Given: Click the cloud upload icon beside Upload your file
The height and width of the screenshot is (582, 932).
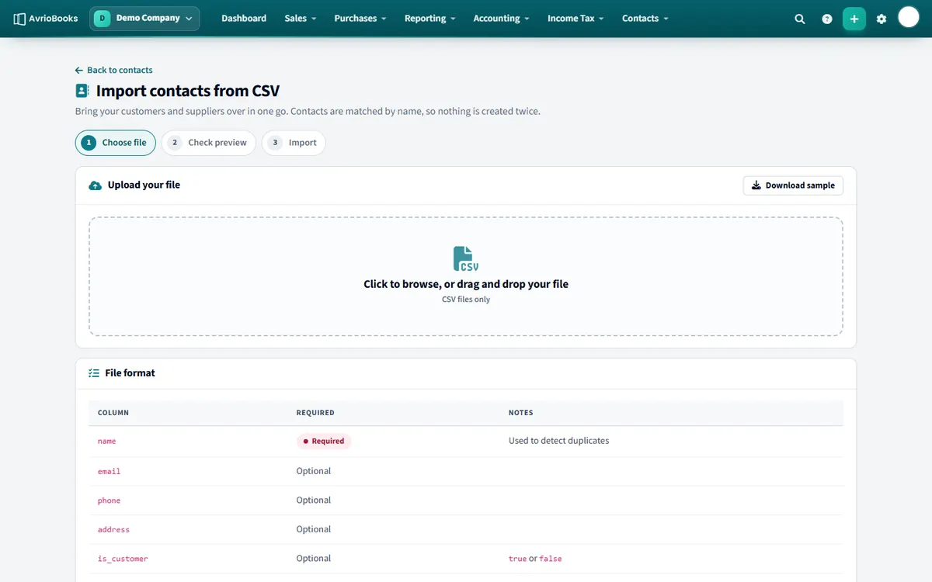Looking at the screenshot, I should 95,185.
